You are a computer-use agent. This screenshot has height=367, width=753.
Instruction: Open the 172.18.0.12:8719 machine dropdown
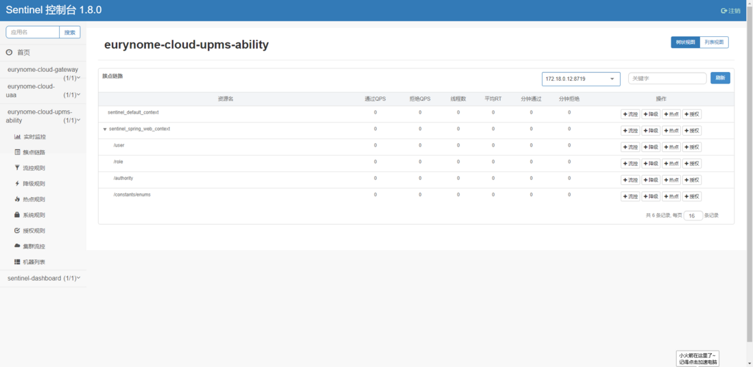point(581,79)
